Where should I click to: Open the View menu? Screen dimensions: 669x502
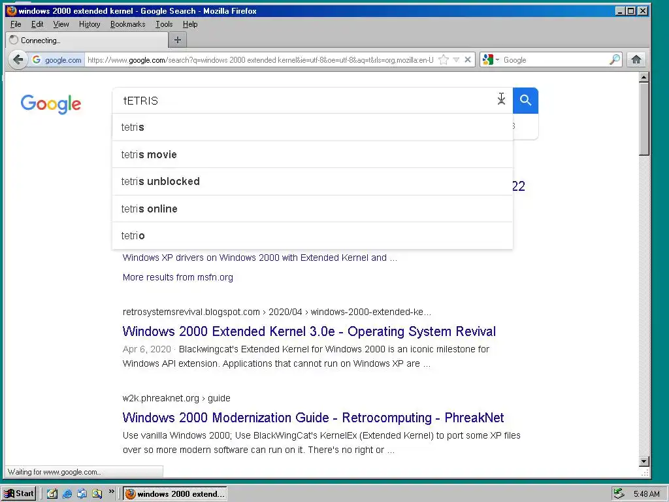click(61, 24)
